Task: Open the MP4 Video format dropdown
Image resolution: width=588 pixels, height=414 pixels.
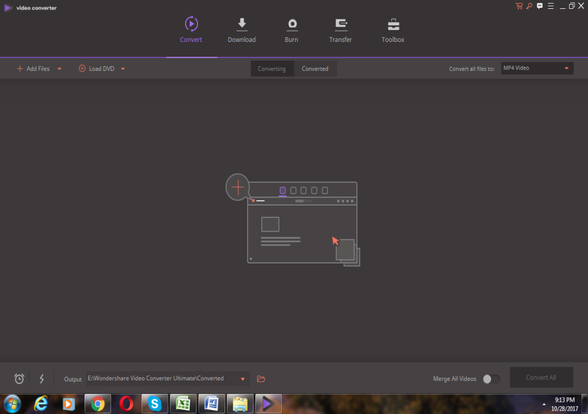Action: pyautogui.click(x=537, y=69)
